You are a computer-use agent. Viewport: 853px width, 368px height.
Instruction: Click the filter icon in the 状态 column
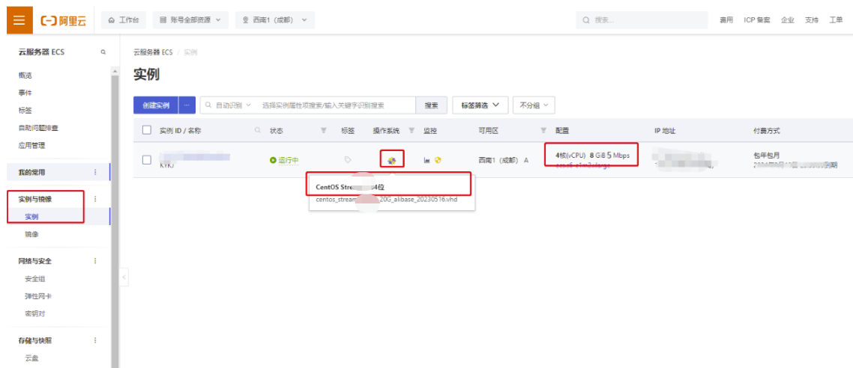323,130
